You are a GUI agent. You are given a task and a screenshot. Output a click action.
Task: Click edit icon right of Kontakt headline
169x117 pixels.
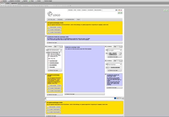tap(121, 50)
